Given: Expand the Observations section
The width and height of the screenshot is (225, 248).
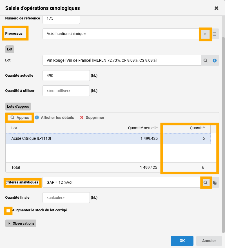Looking at the screenshot, I should (21, 223).
